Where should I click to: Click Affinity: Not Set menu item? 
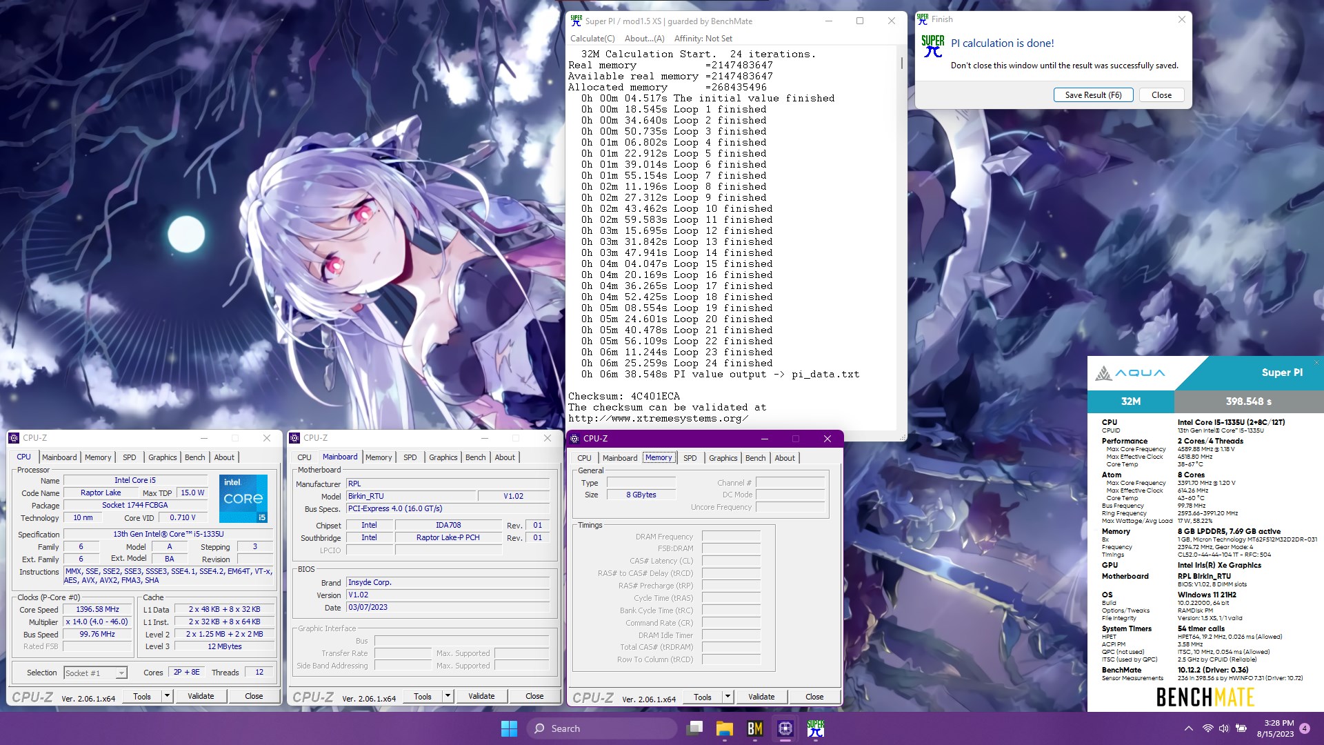point(703,39)
